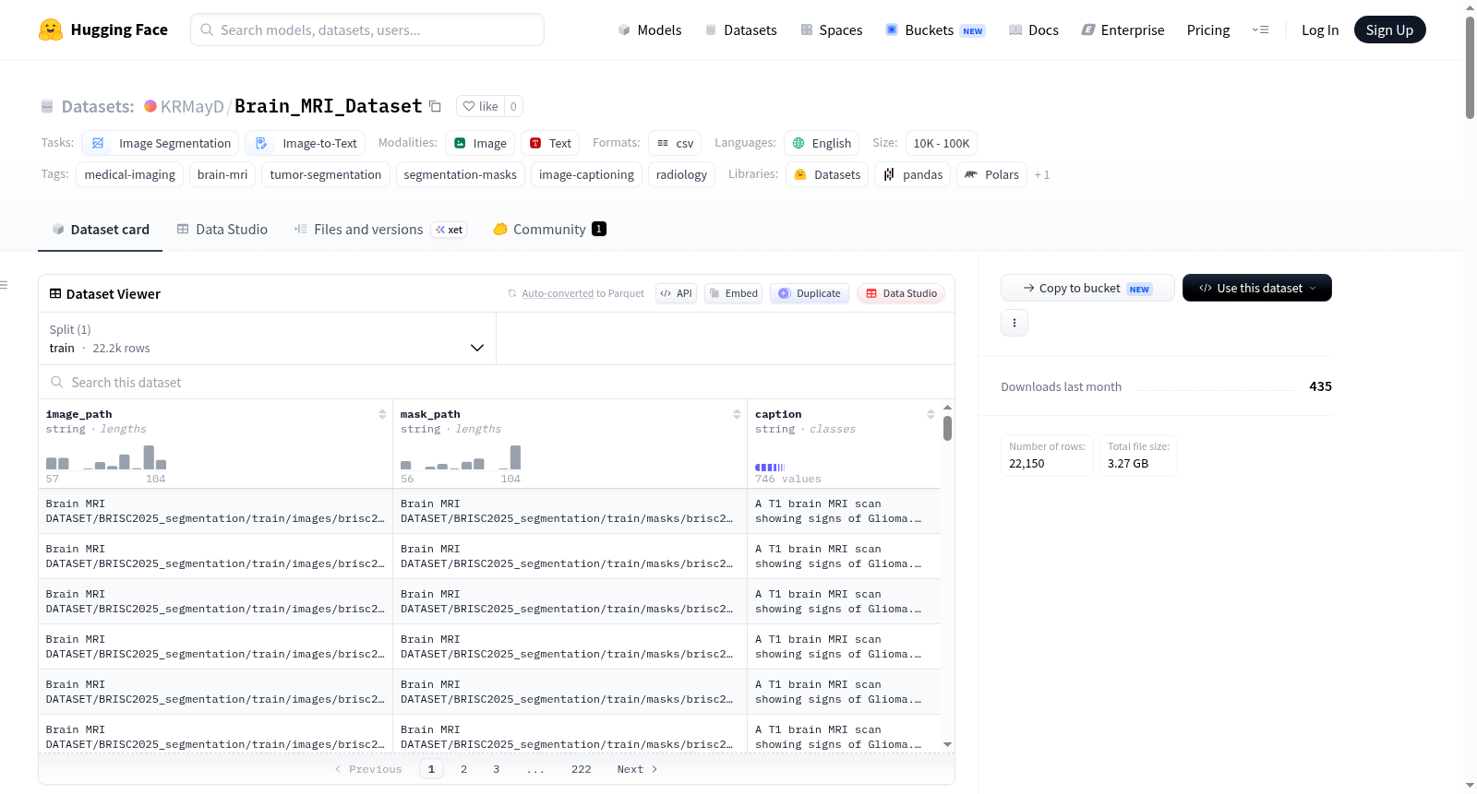
Task: Click the Community discussion count badge
Action: pyautogui.click(x=599, y=229)
